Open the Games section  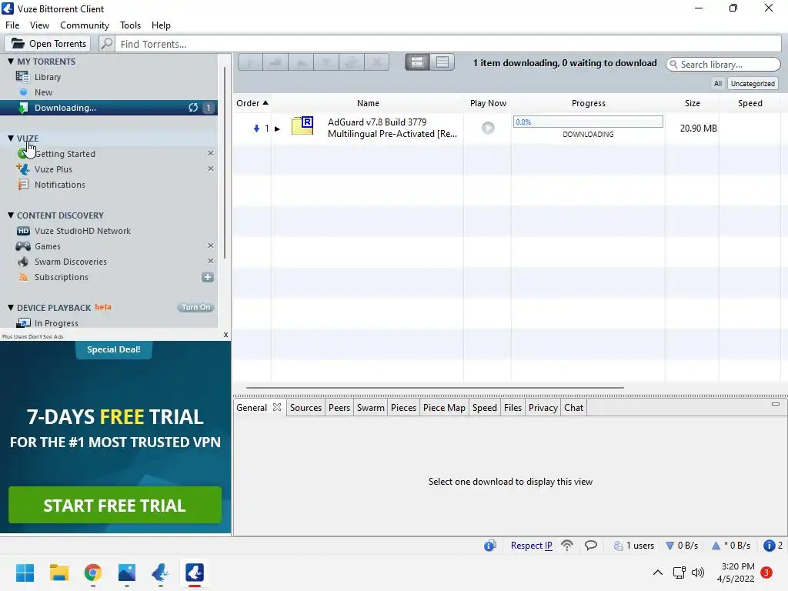47,246
